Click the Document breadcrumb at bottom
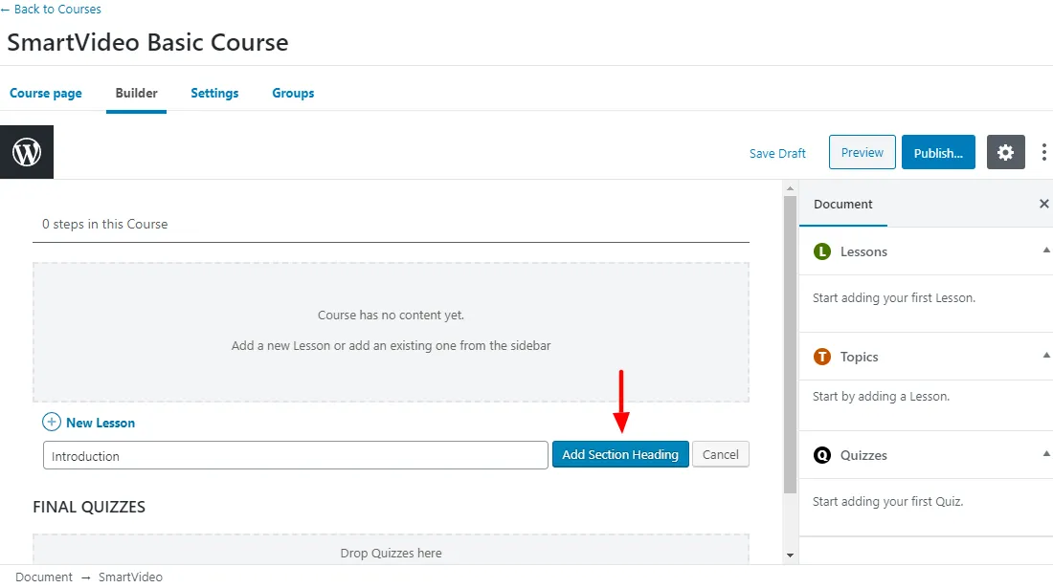1053x588 pixels. coord(44,577)
